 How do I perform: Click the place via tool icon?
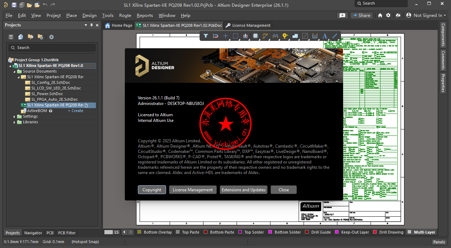[285, 36]
